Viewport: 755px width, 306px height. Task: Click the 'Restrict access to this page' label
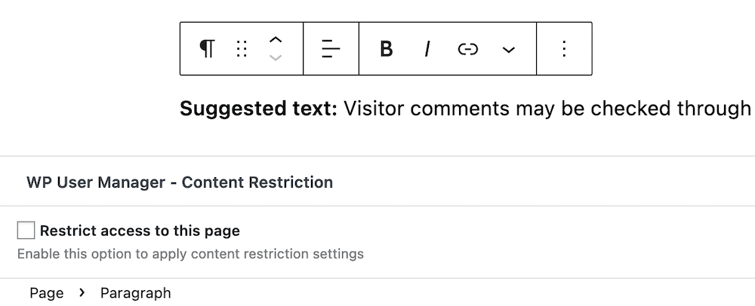coord(140,231)
